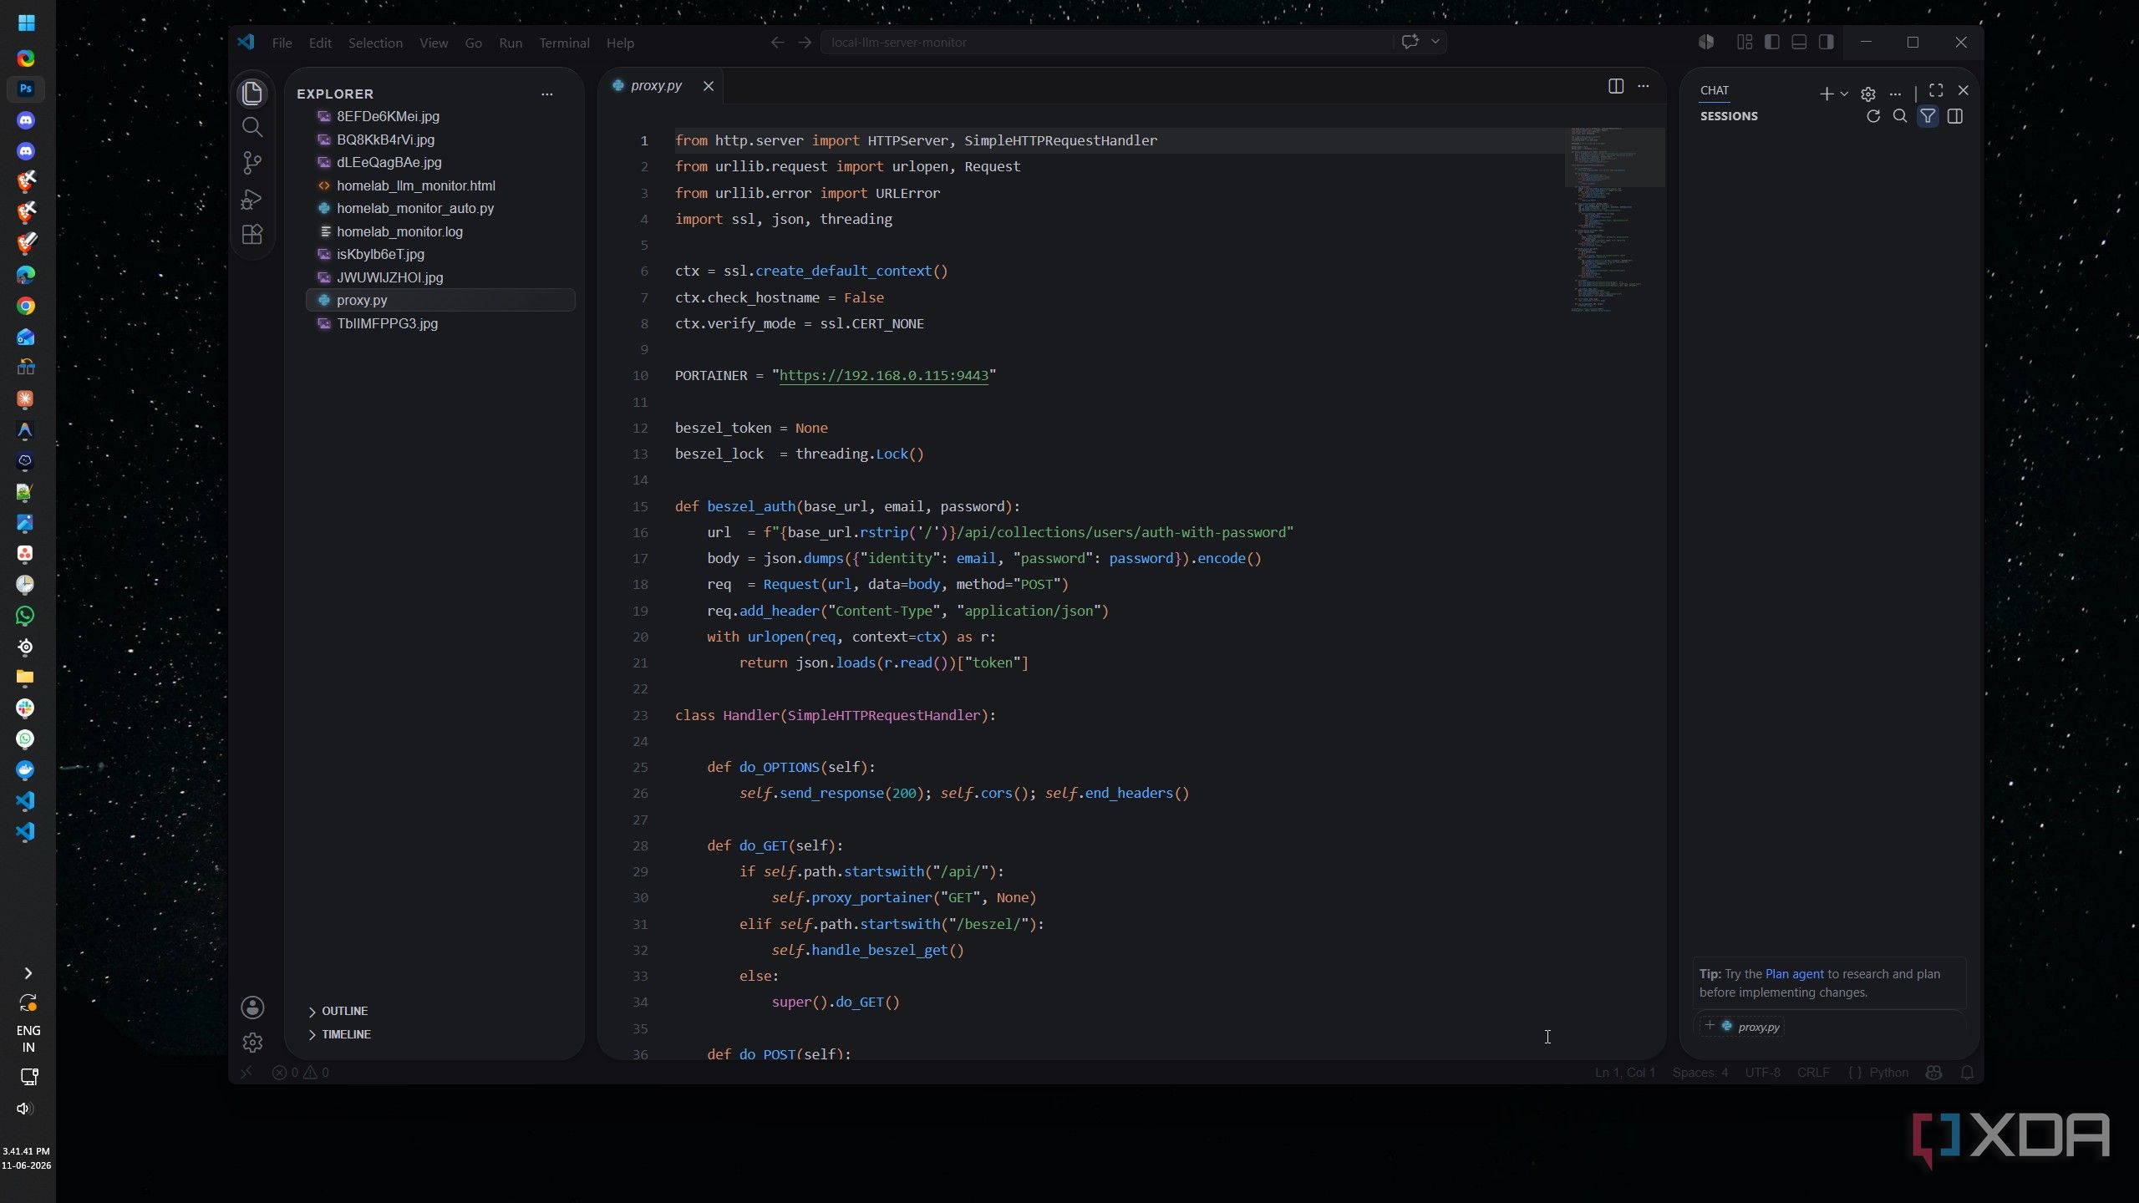Go back using the navigation arrow

[x=777, y=42]
